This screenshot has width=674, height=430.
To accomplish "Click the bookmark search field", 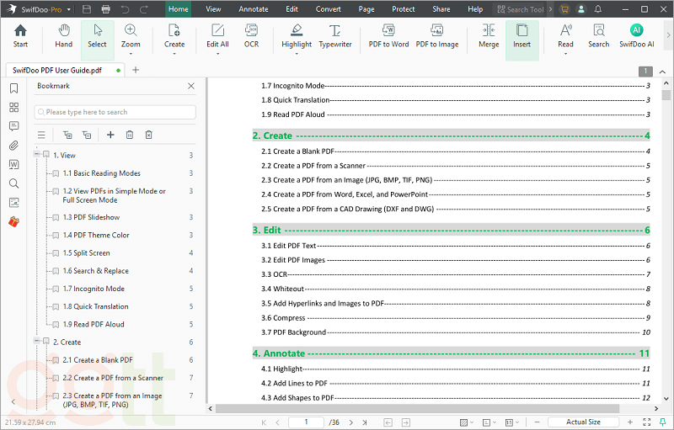I will click(115, 112).
